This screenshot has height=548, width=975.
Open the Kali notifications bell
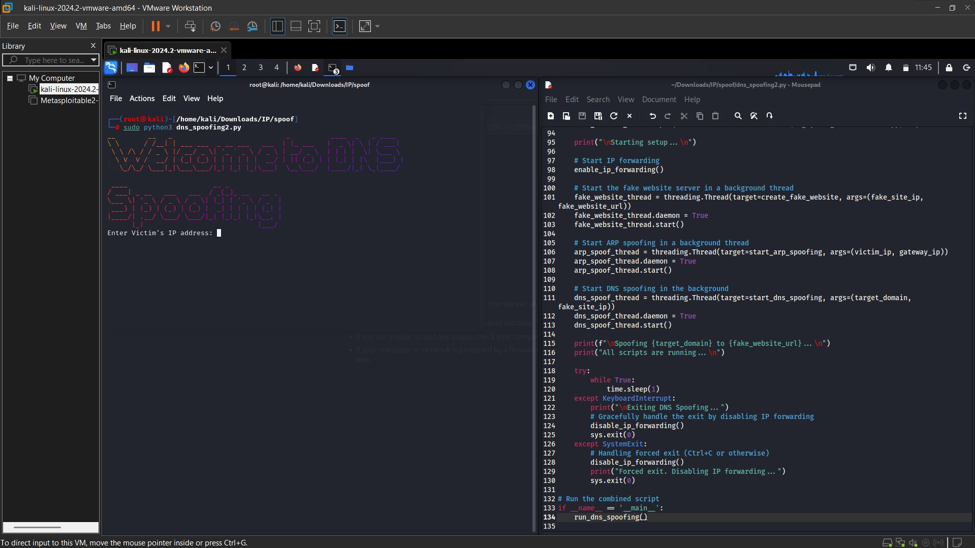pos(889,68)
